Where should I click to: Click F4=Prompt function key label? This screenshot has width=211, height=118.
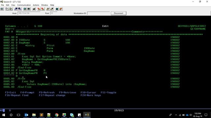[x=27, y=92]
